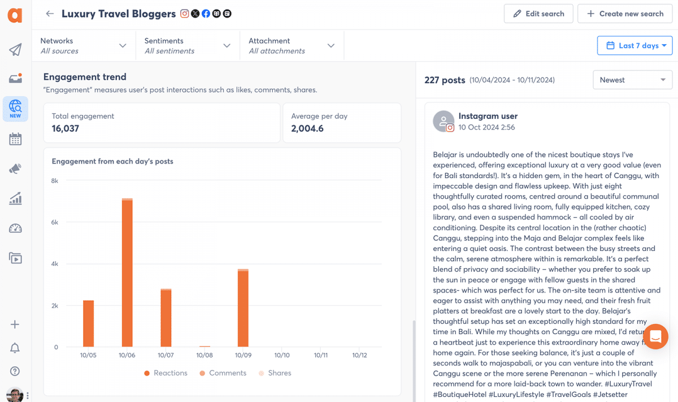Click the 10/09 bar in chart
Screen dimensions: 678x402
(x=243, y=308)
